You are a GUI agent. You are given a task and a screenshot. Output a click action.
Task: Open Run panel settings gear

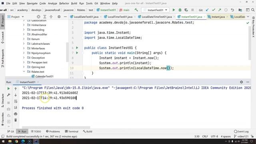[241, 82]
